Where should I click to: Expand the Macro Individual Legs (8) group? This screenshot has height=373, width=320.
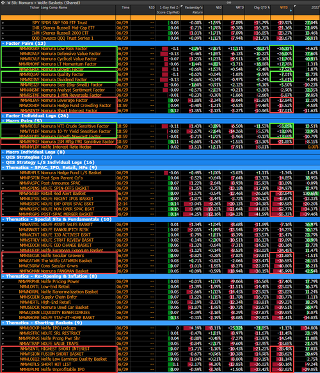click(x=3, y=152)
